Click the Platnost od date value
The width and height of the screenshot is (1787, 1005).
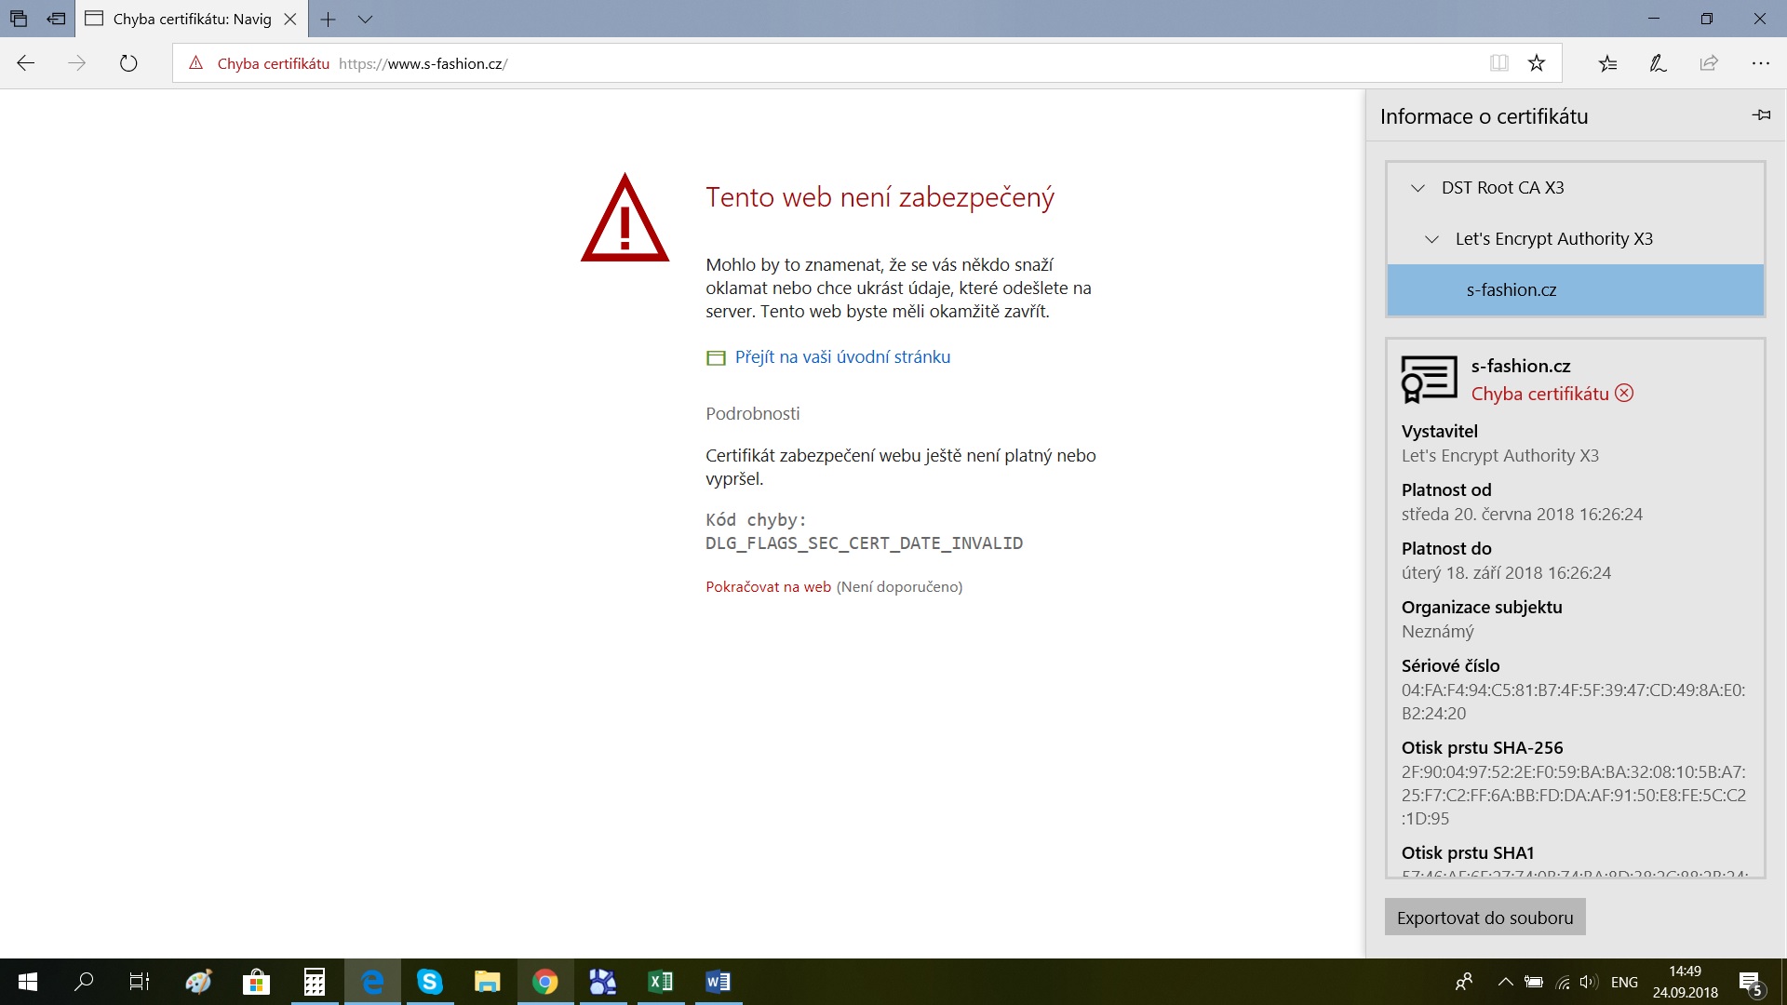[x=1522, y=515]
